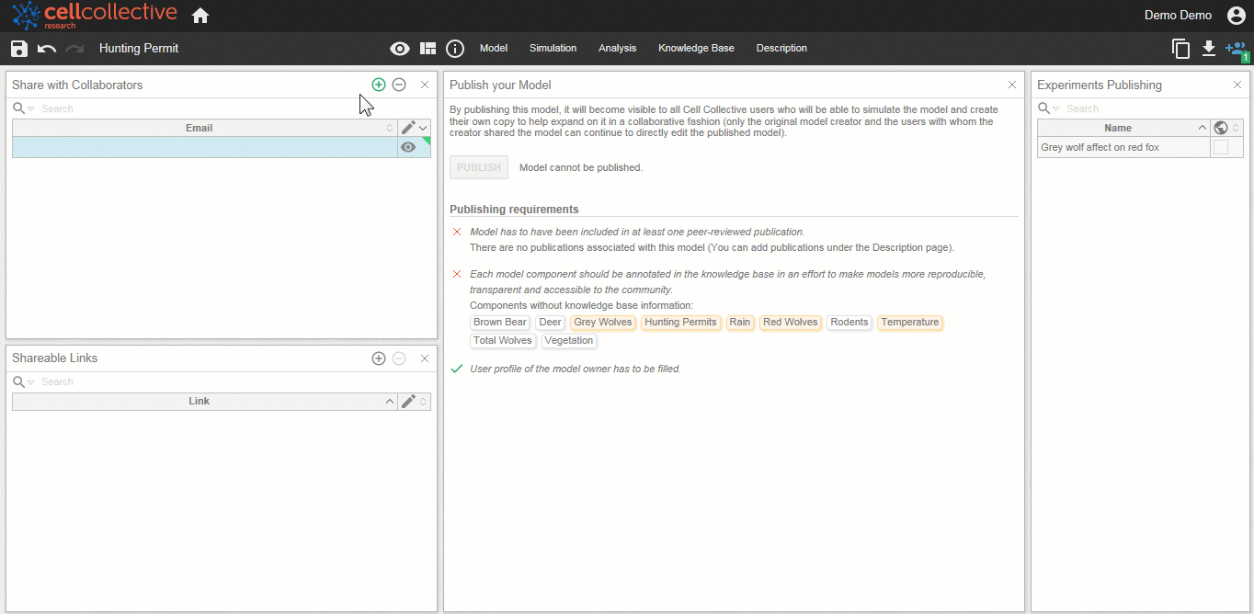
Task: Open the panel layout icon
Action: 427,49
